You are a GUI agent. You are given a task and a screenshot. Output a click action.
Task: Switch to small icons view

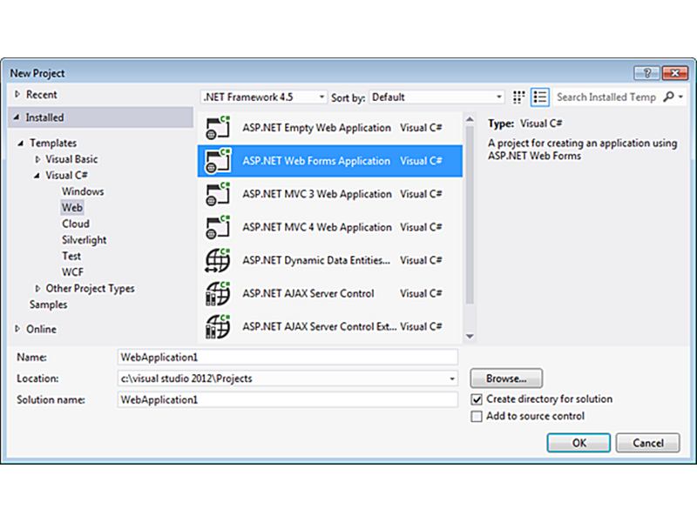point(518,97)
